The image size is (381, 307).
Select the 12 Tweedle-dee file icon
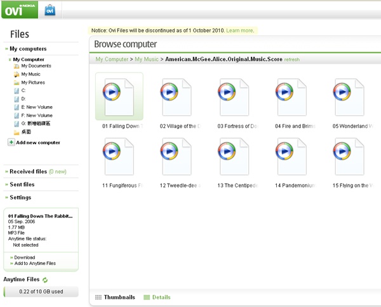[177, 156]
